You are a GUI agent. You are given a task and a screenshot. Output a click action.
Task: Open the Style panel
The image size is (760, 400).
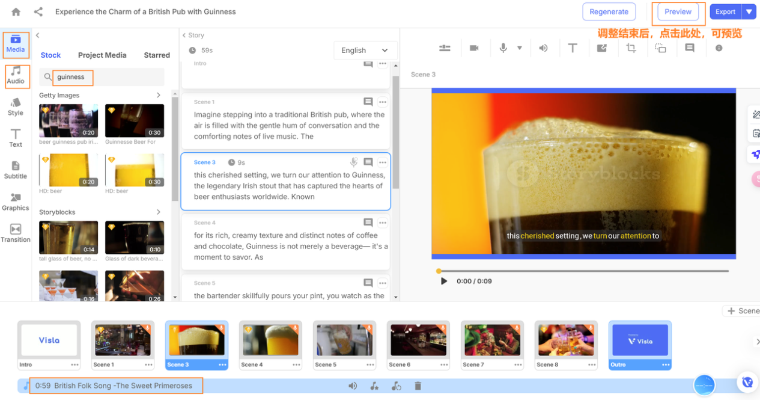click(x=16, y=107)
